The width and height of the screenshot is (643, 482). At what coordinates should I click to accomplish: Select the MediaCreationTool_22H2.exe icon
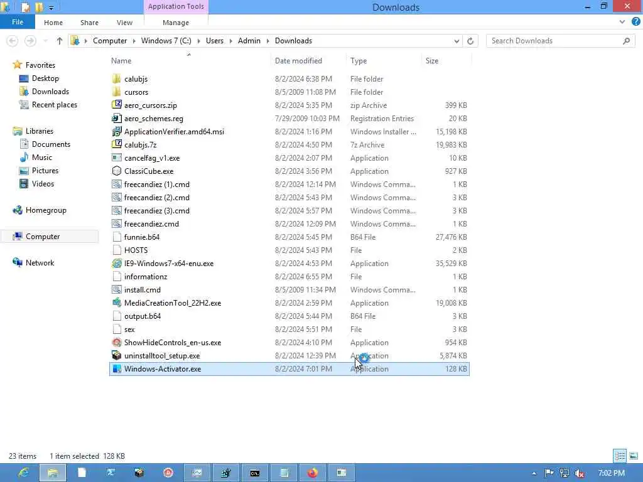tap(117, 303)
